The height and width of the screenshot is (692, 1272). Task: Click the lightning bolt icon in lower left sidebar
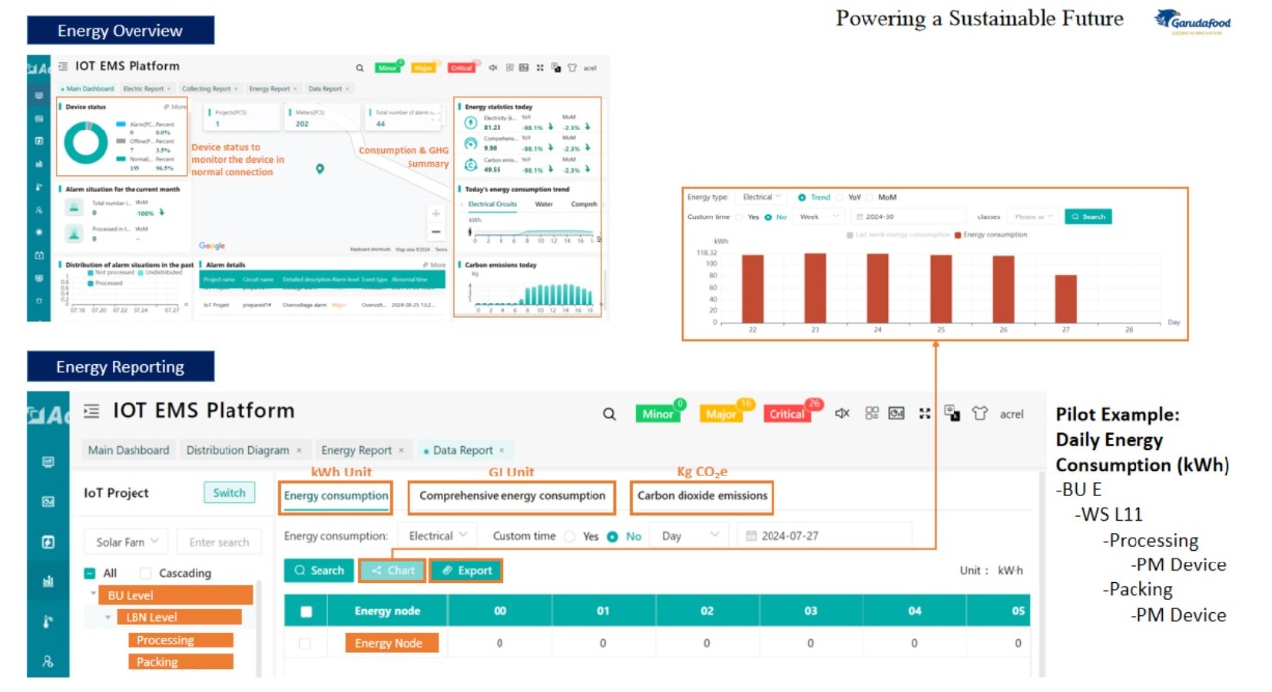[47, 542]
